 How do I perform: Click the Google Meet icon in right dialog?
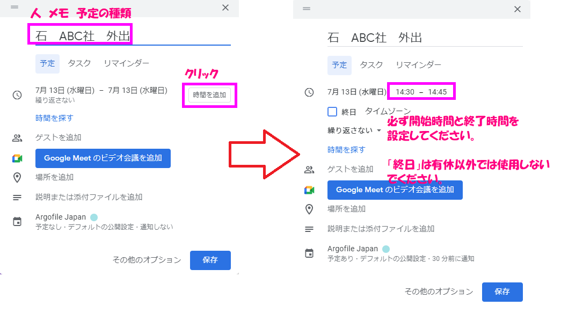coord(309,190)
